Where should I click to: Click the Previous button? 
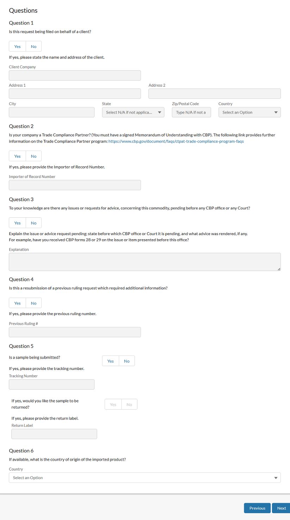257,508
